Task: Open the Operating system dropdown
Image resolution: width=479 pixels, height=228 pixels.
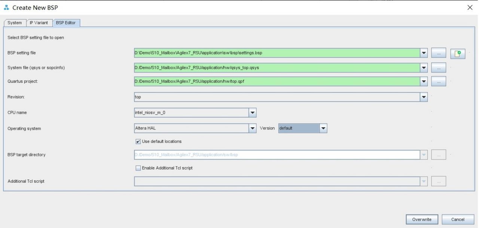Action: pos(252,128)
